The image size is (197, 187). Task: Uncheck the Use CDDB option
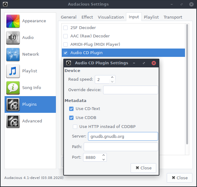[71, 118]
